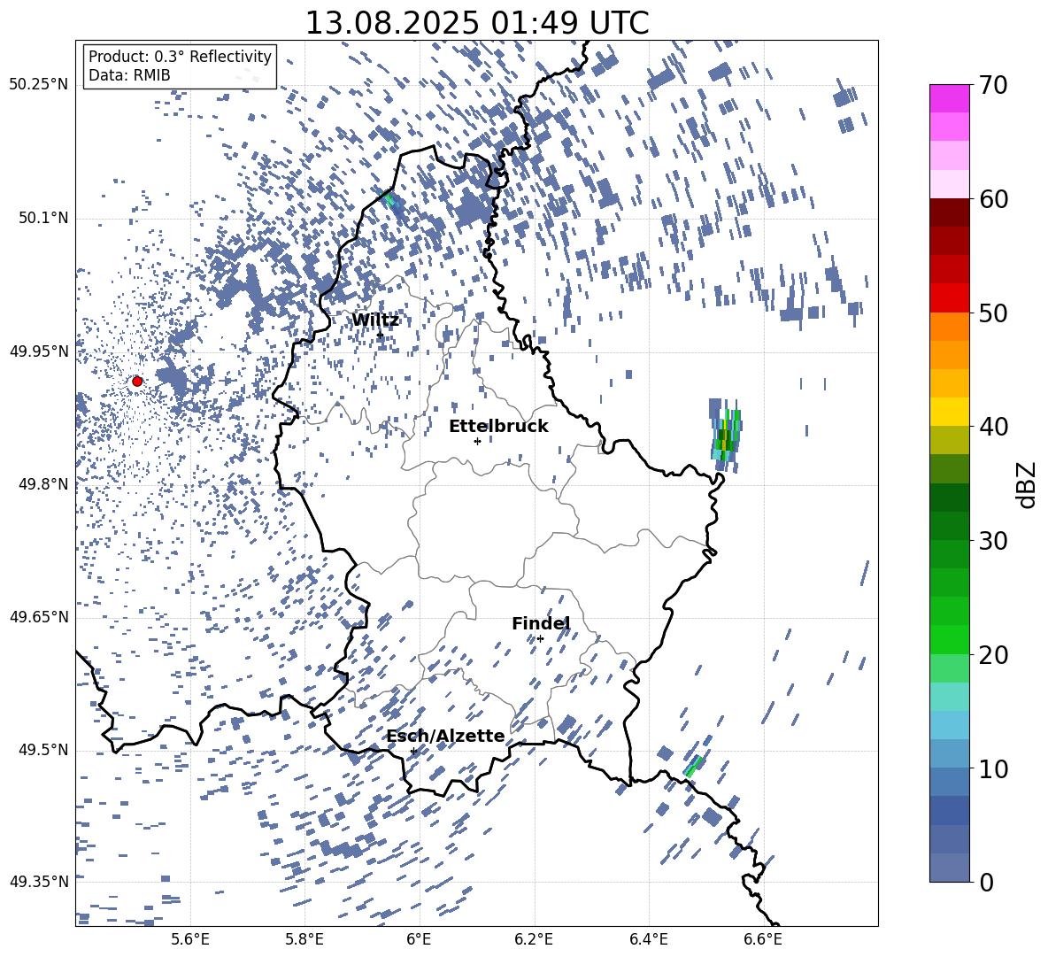Click the slate-blue bottom colorbar segment

click(x=949, y=868)
